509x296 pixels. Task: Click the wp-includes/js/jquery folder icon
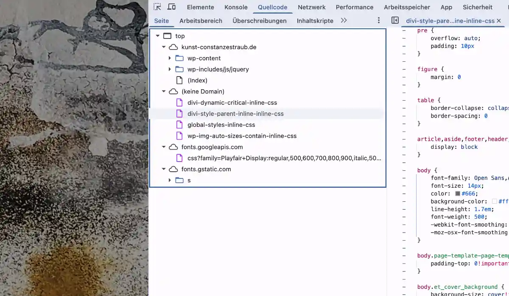tap(179, 69)
